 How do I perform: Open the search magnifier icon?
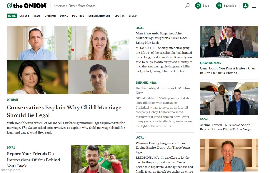187,6
